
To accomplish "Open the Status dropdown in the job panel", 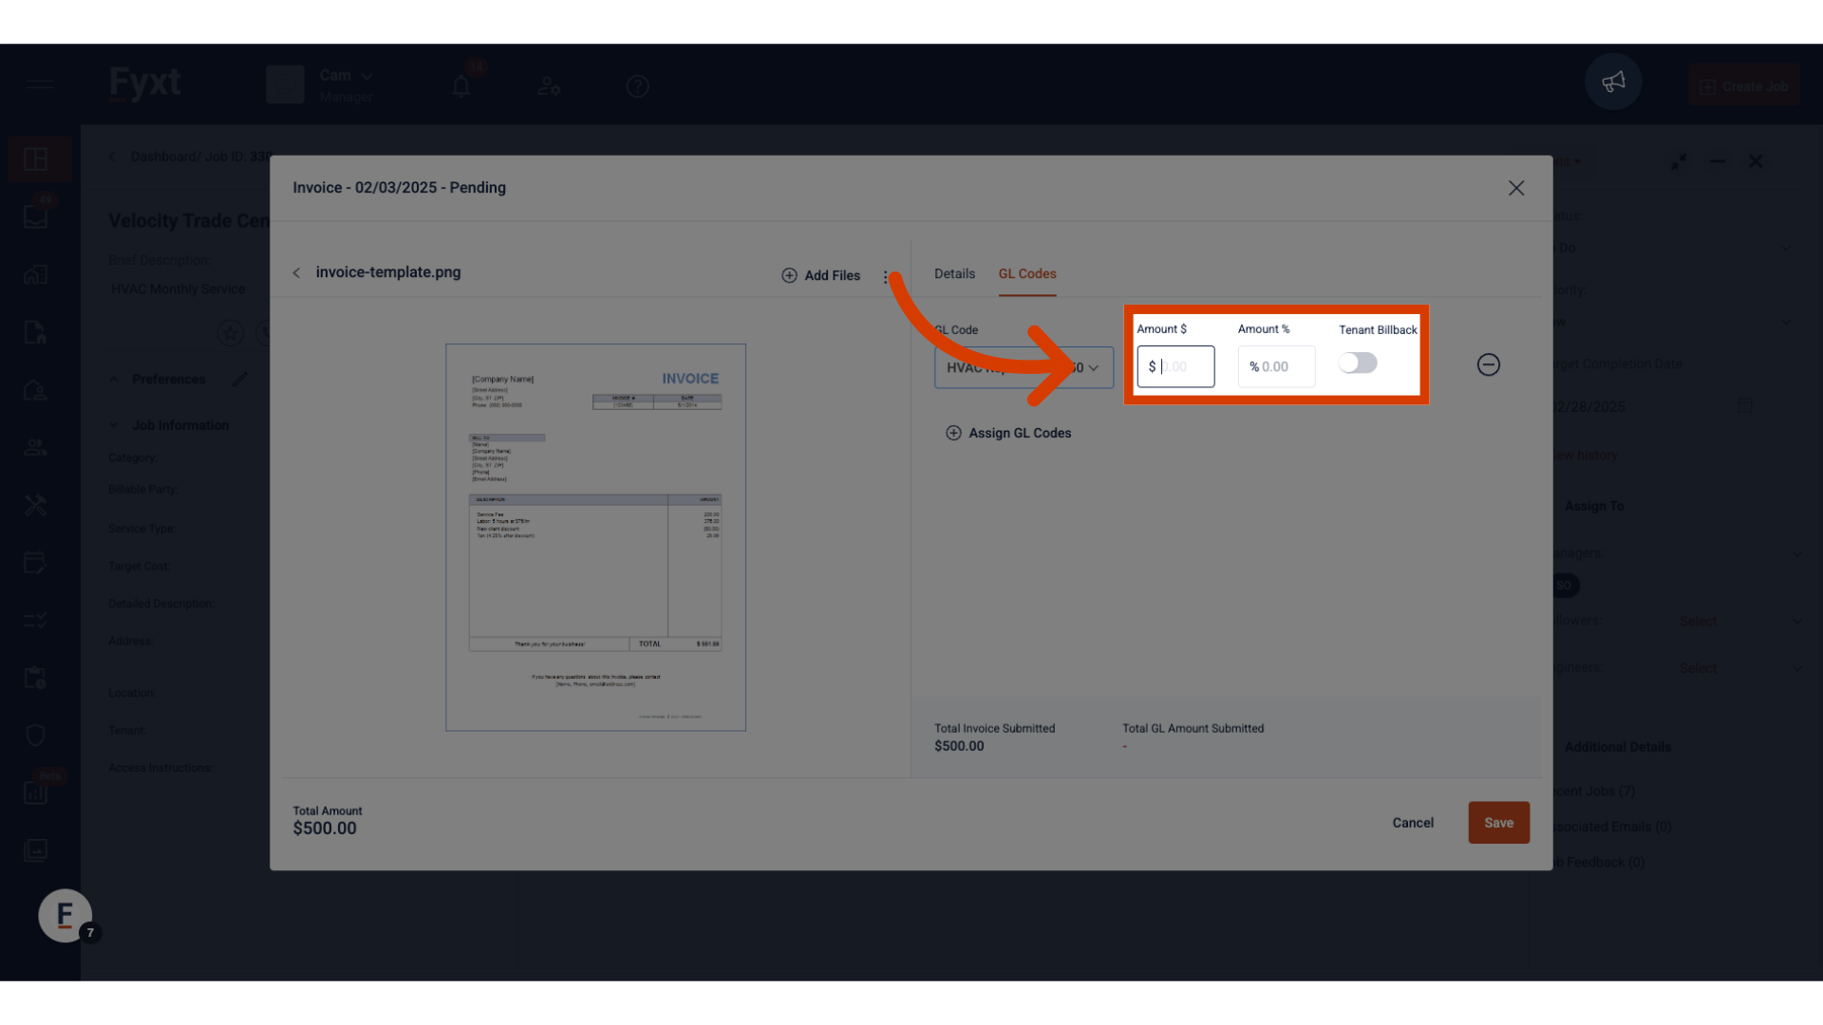I will pos(1786,249).
